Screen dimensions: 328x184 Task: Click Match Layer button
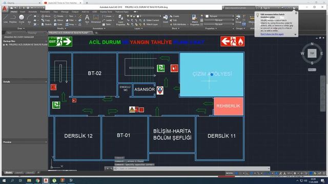[x=150, y=25]
